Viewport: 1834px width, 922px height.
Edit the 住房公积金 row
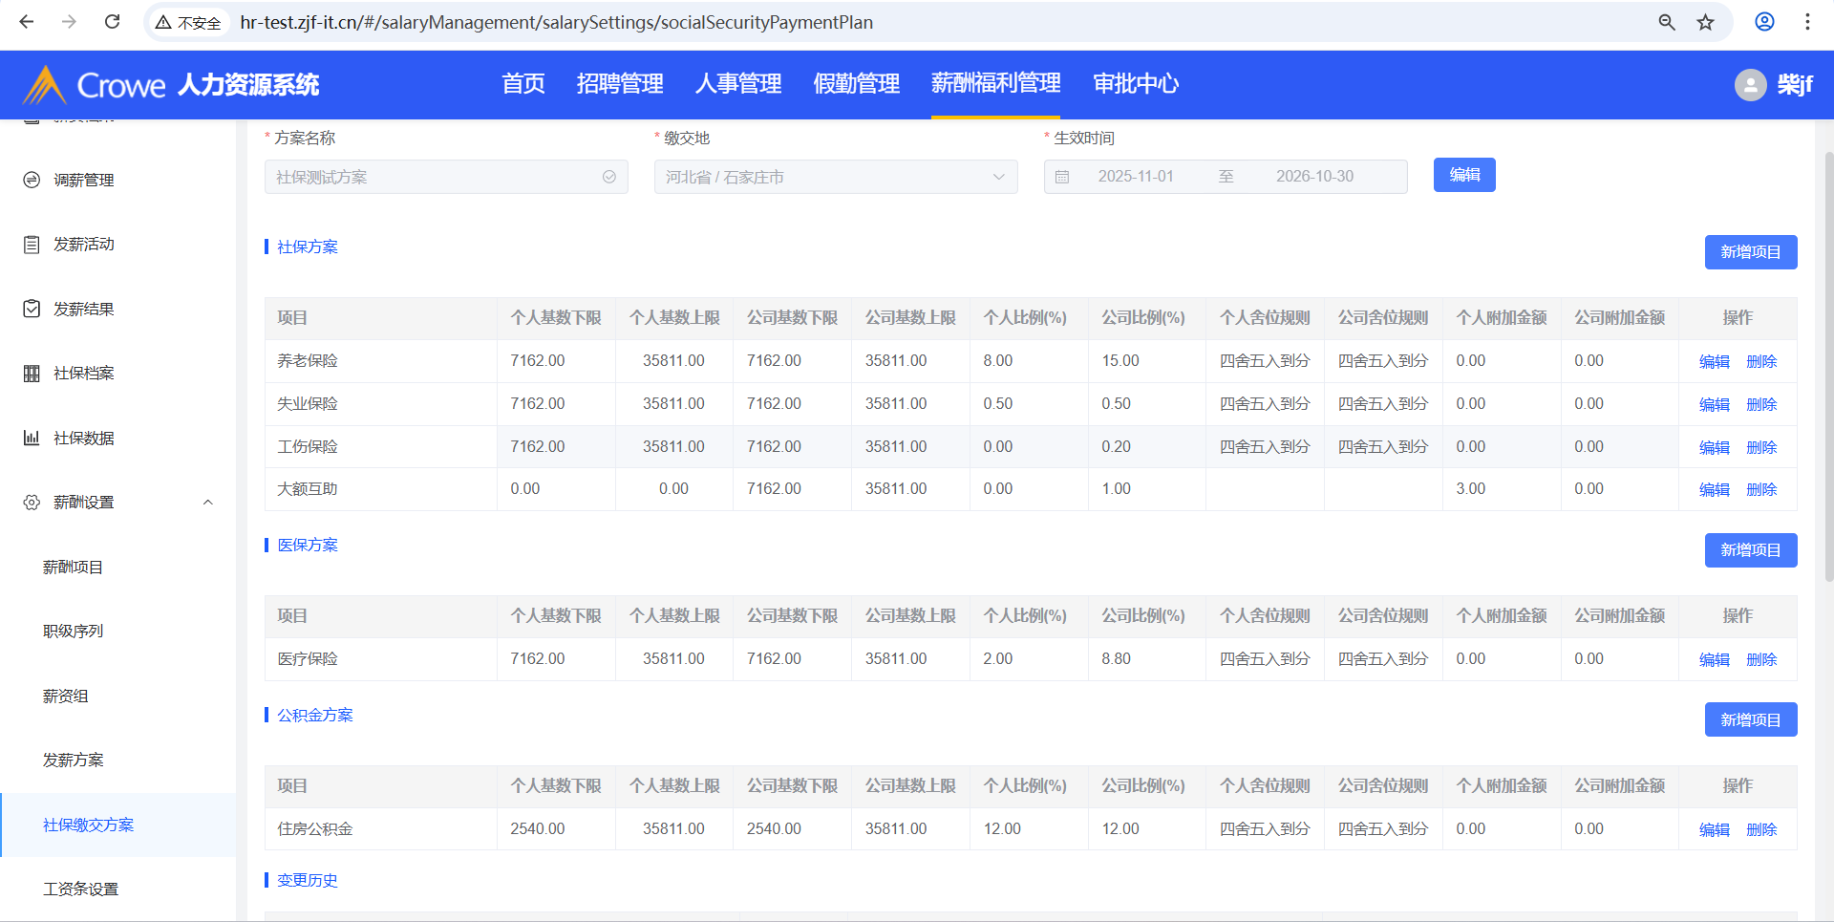(1714, 829)
